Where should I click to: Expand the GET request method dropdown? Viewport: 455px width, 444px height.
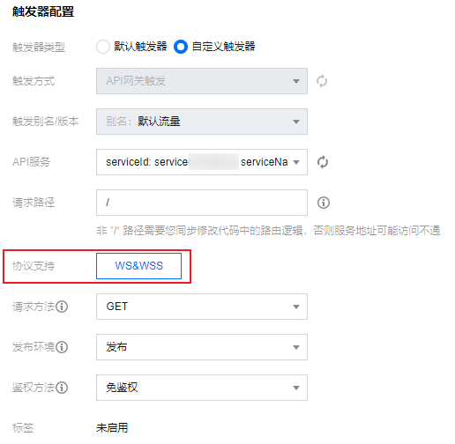pos(202,307)
